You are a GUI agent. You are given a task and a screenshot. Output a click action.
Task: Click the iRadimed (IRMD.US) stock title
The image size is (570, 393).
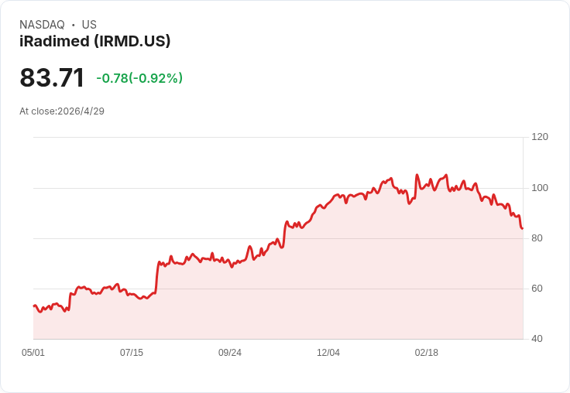click(95, 41)
